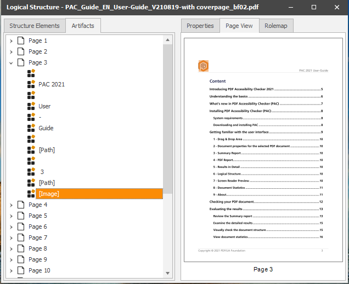
Task: Close the Logical Structure window
Action: 337,7
